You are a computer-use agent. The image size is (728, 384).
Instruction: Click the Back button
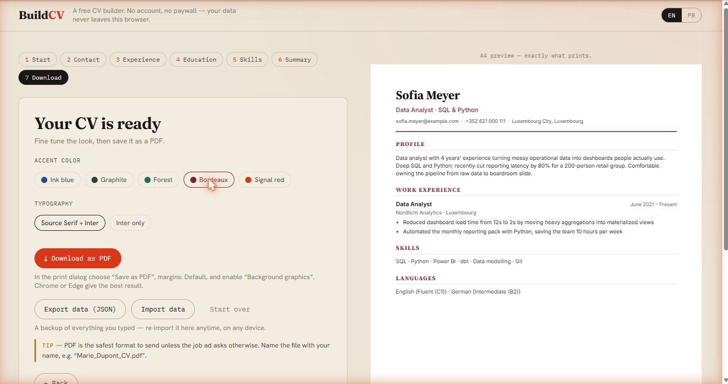(x=56, y=379)
